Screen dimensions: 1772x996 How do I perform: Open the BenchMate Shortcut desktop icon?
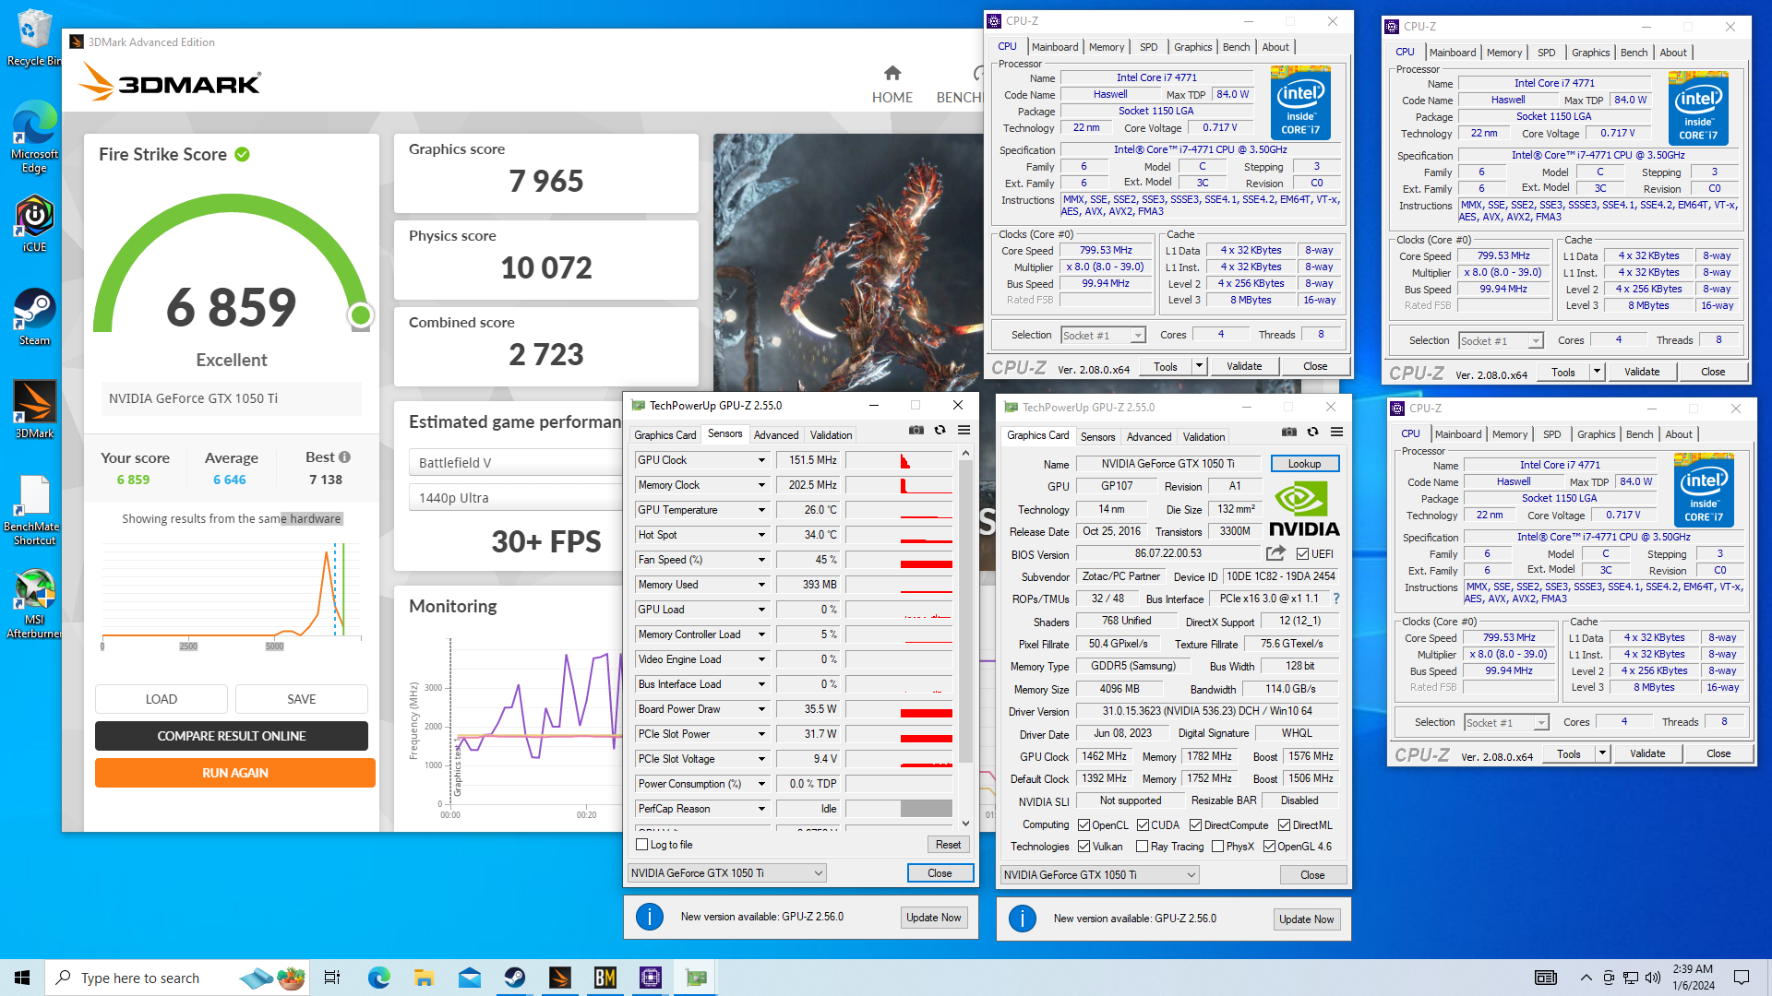tap(34, 510)
